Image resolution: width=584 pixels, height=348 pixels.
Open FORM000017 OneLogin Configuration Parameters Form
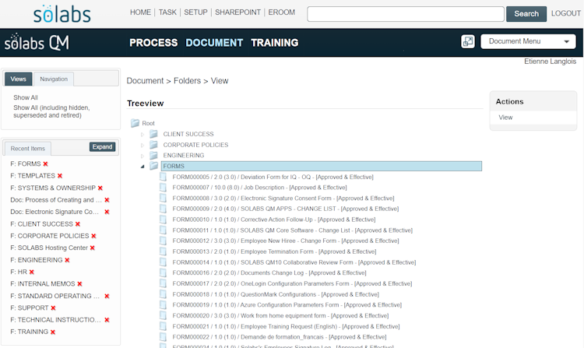click(292, 283)
